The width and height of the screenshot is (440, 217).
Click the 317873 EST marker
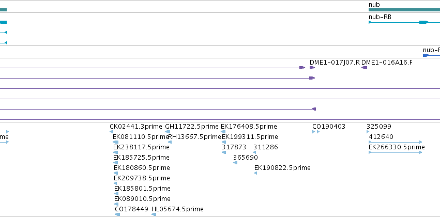[x=224, y=152]
